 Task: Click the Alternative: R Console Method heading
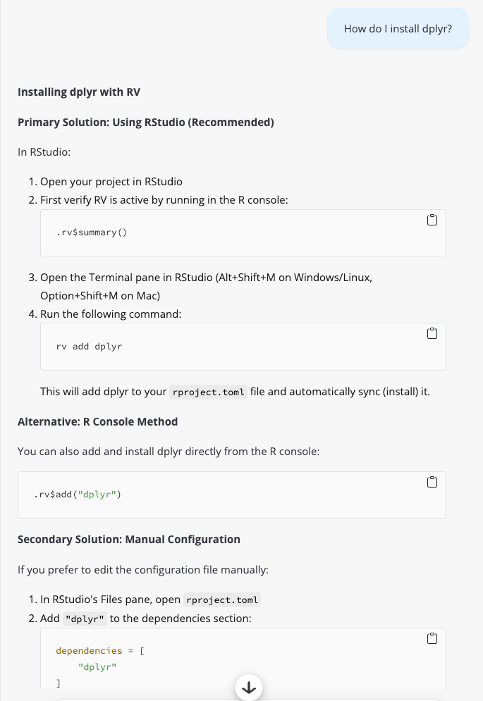(x=99, y=421)
